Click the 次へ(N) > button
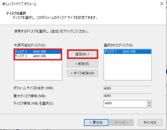The width and height of the screenshot is (167, 130). pos(121,123)
